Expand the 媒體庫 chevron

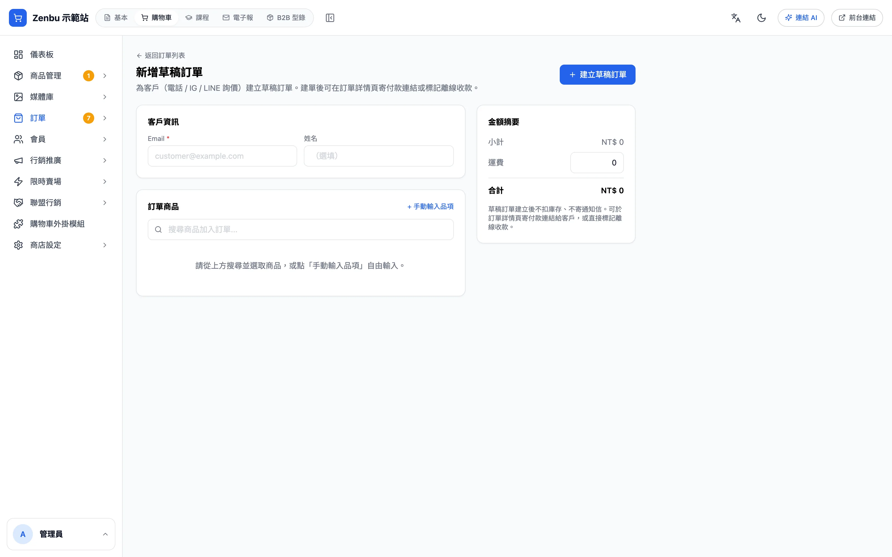tap(105, 97)
